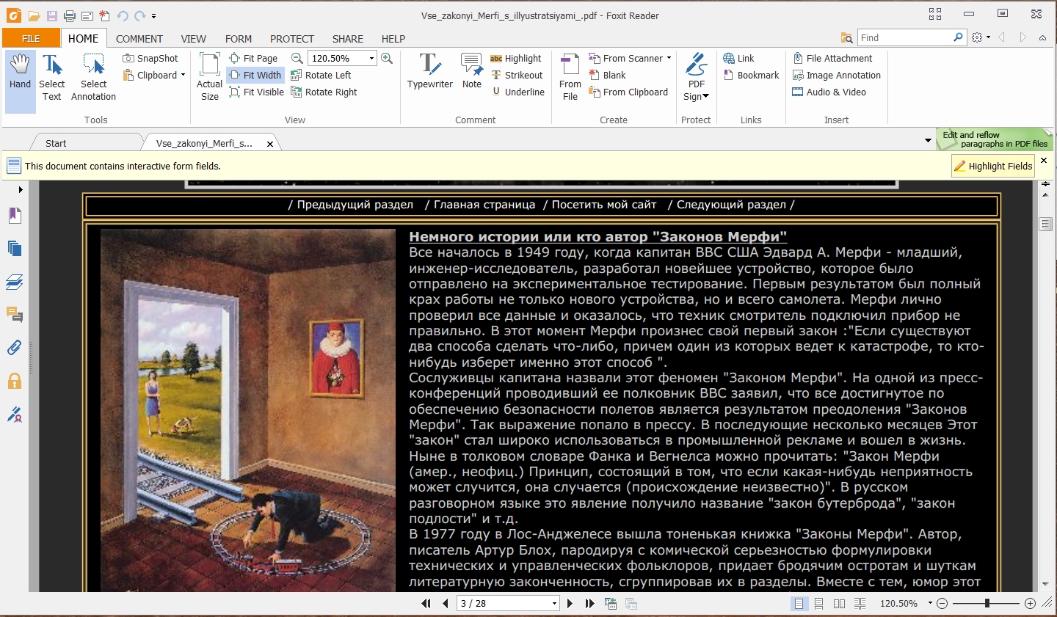Viewport: 1057px width, 617px height.
Task: Follow the Предыдущий раздел link
Action: coord(355,205)
